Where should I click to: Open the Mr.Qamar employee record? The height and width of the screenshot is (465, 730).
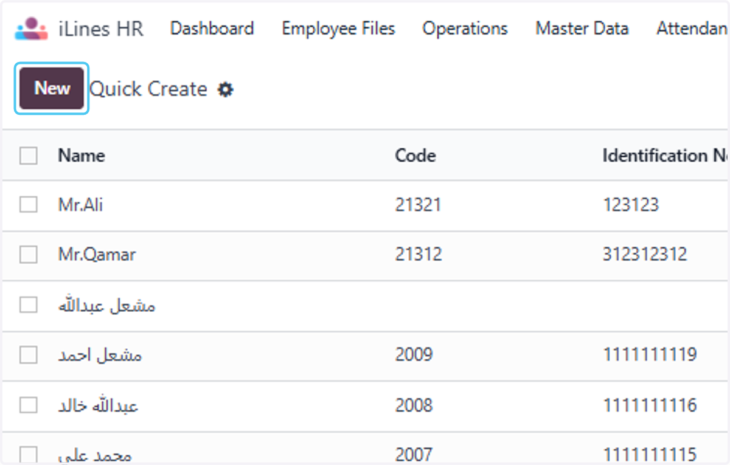97,255
